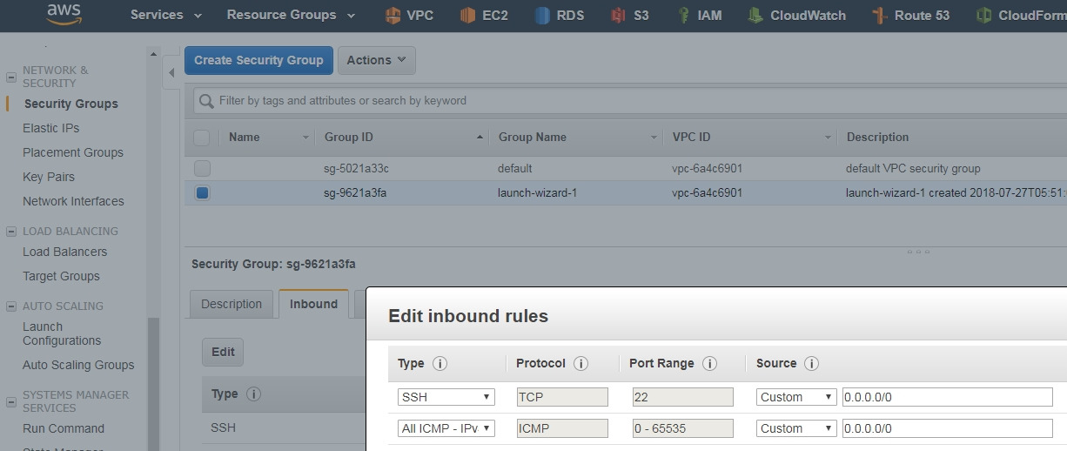Image resolution: width=1067 pixels, height=451 pixels.
Task: Open the IAM service shortcut icon
Action: [x=684, y=16]
